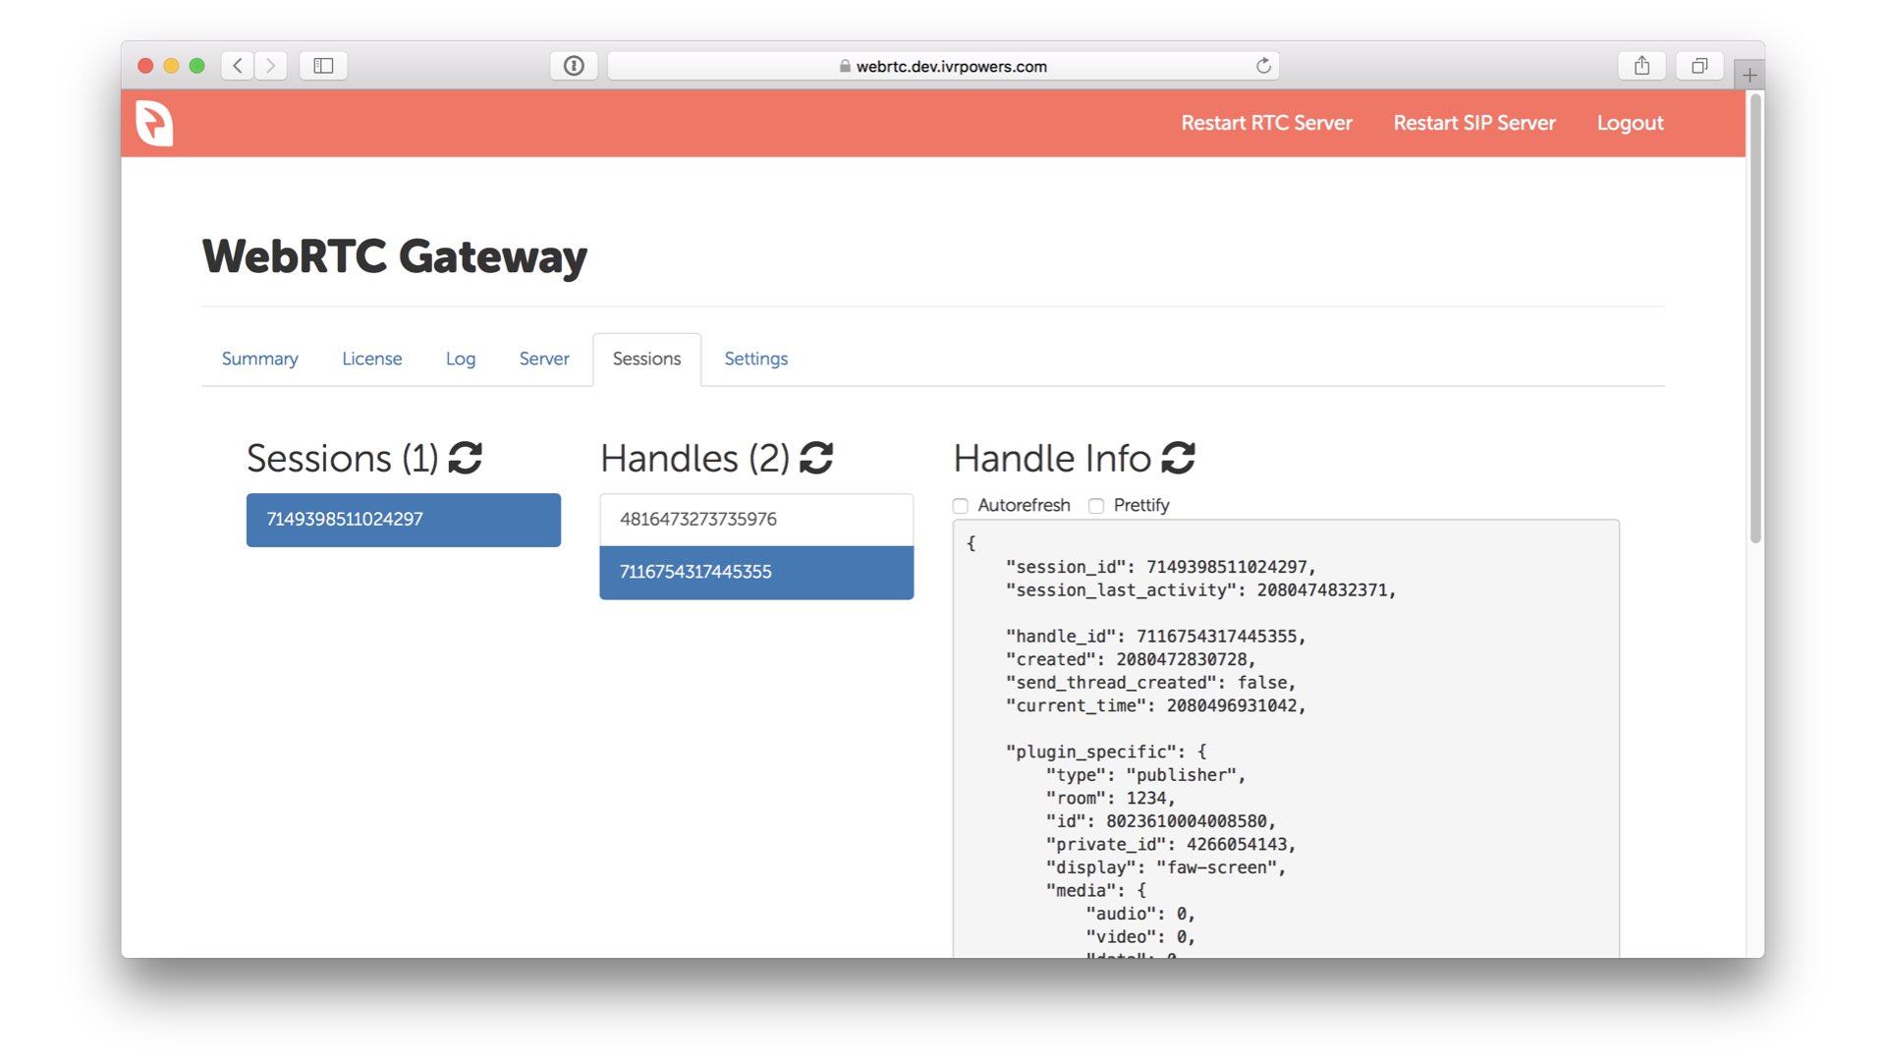
Task: Open new tab with plus icon
Action: (x=1749, y=75)
